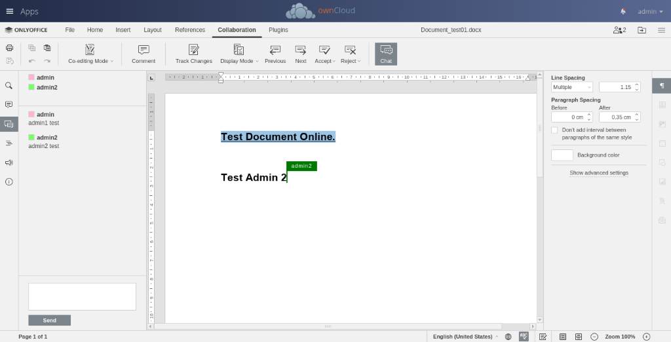Toggle spell checking in status bar
Viewport: 671px width, 342px height.
pos(524,337)
